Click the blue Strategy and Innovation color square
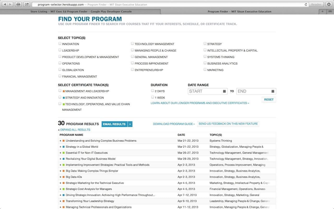 64,98
